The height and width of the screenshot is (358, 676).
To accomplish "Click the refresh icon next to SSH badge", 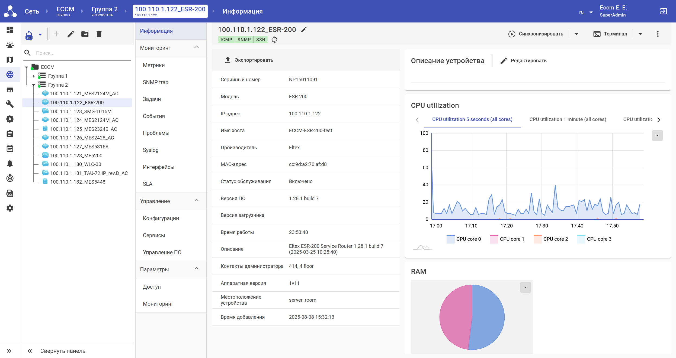I will 274,40.
